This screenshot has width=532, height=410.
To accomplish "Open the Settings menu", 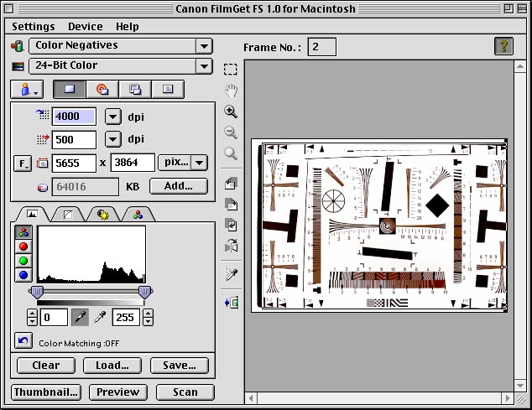I will [x=34, y=27].
